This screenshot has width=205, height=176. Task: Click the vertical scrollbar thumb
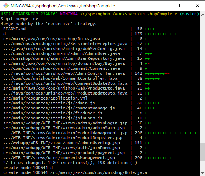tap(203, 152)
